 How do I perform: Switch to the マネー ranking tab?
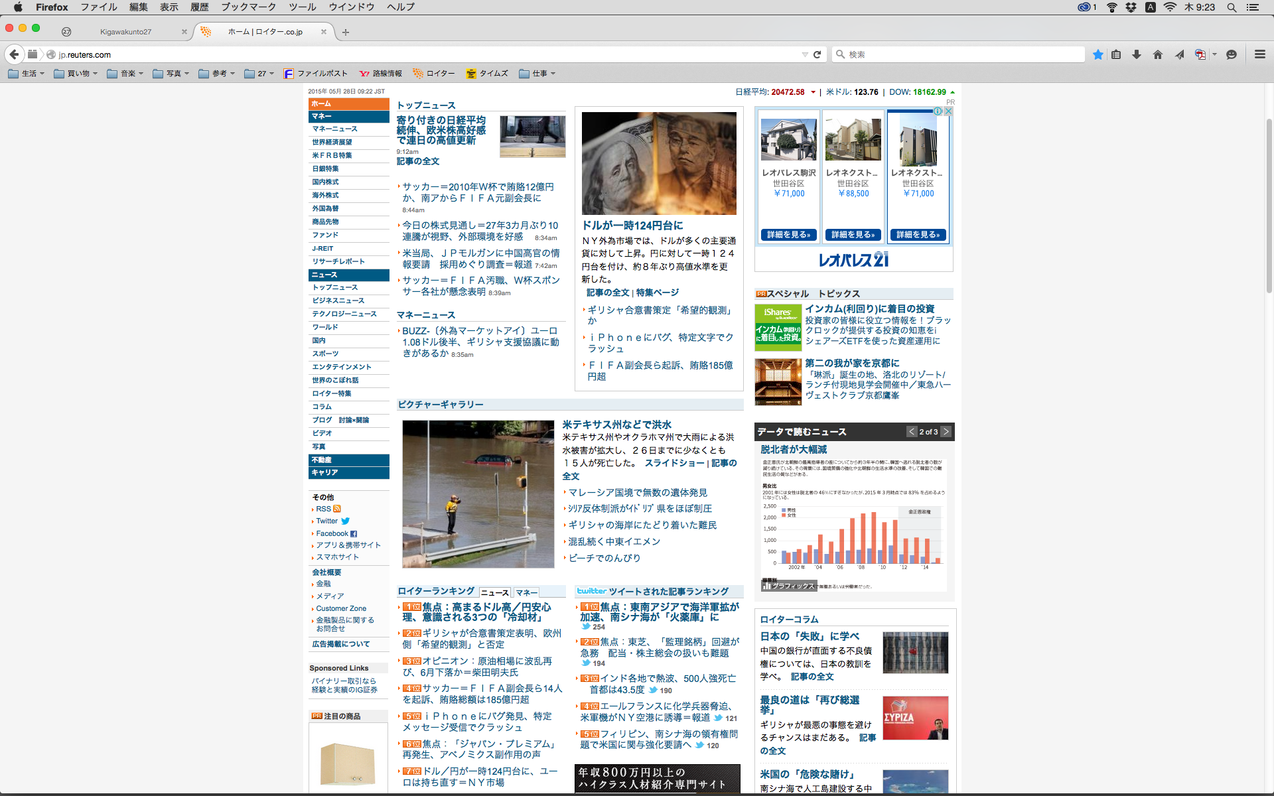pos(526,592)
